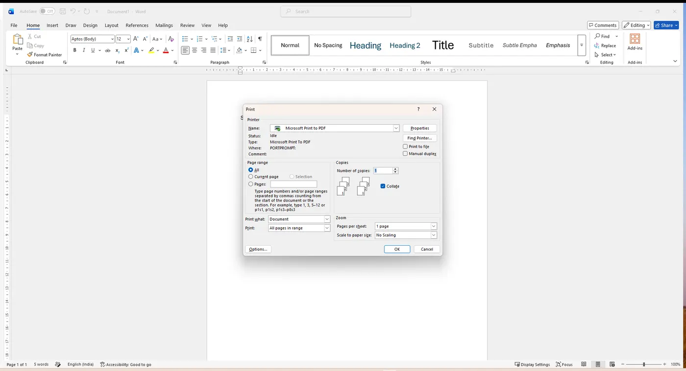Cancel the Print dialog
Viewport: 686px width, 371px height.
427,249
